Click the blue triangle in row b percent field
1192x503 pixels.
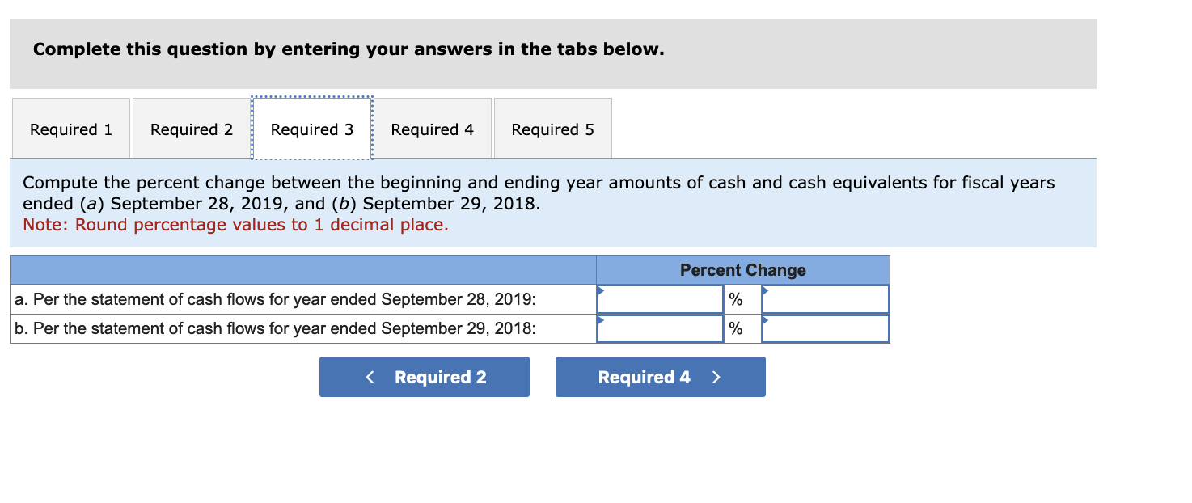click(600, 320)
